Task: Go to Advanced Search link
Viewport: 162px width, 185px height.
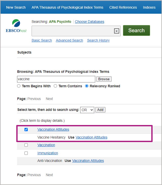Action: (x=70, y=40)
